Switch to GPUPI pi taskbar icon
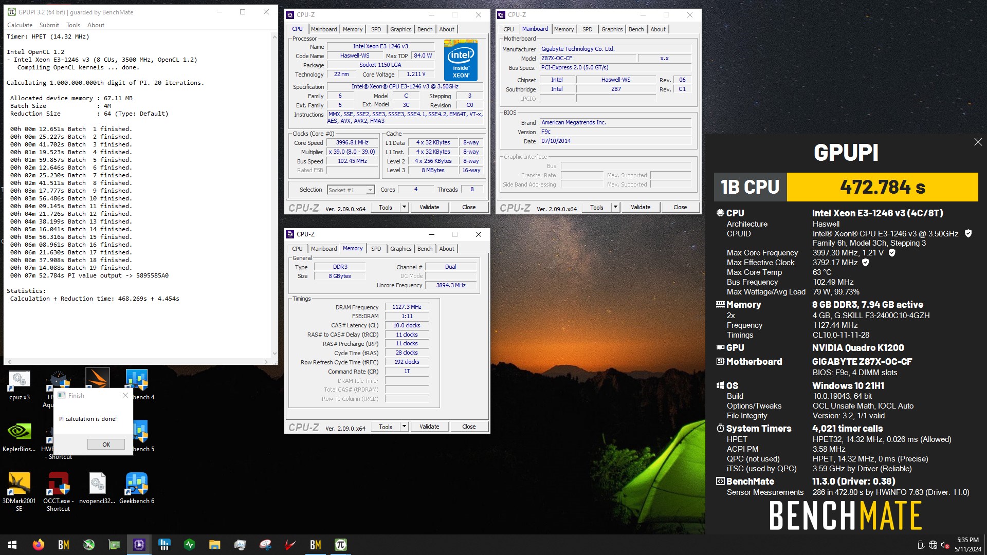Viewport: 987px width, 555px height. 341,545
